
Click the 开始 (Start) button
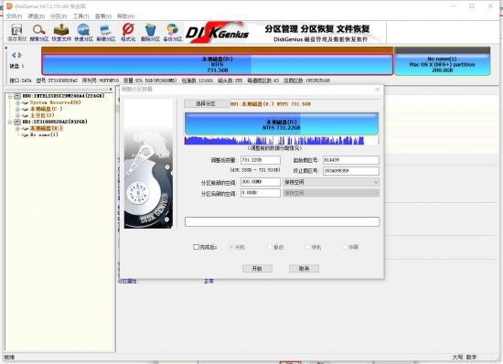click(257, 269)
